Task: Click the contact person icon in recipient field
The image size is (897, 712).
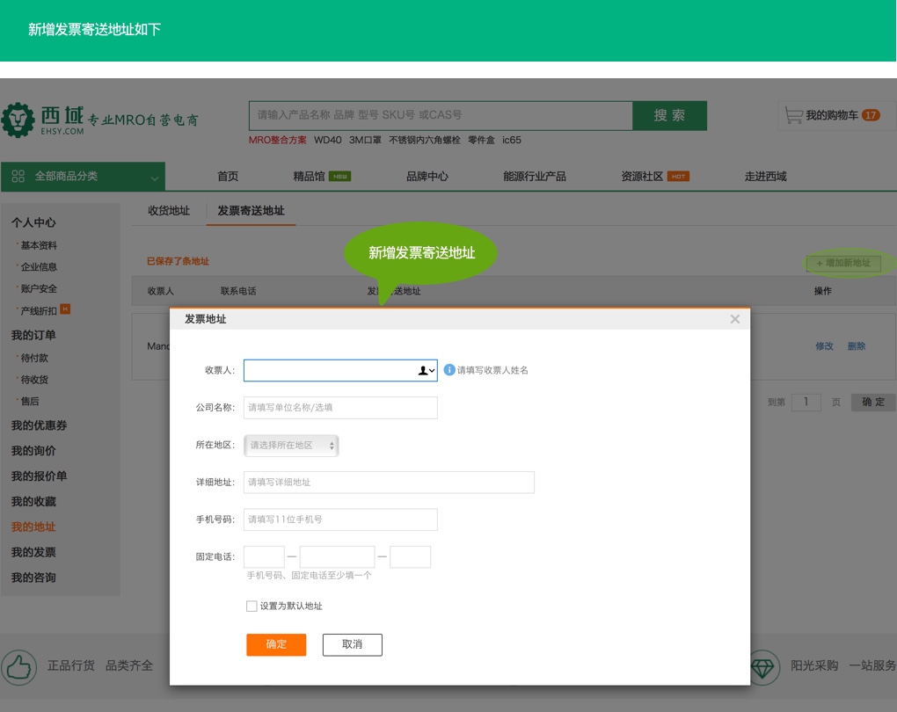Action: point(423,371)
